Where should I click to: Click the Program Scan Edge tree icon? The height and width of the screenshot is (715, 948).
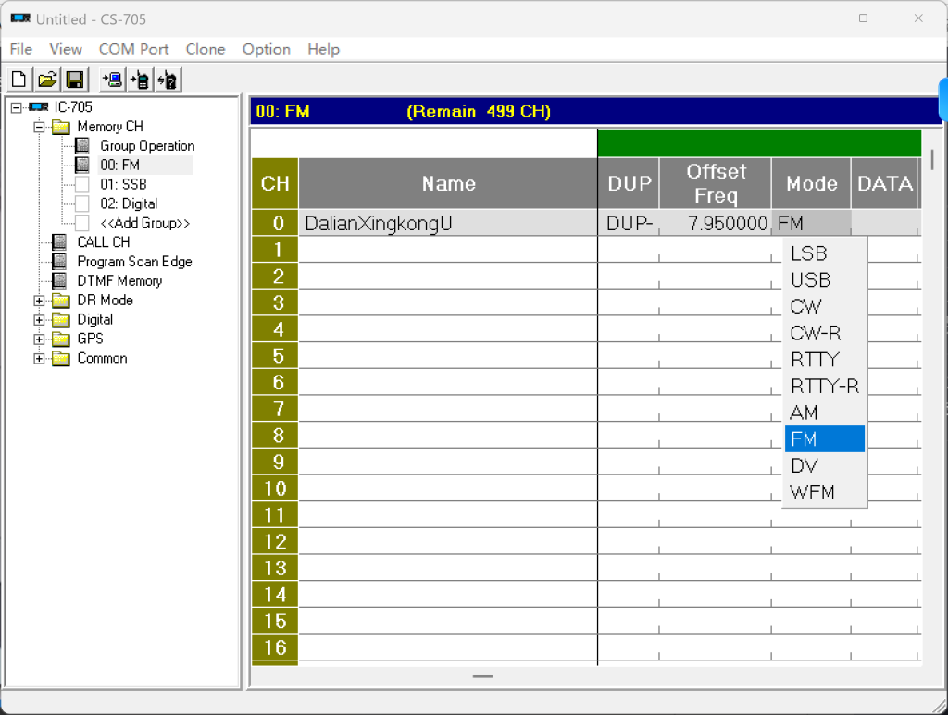[59, 262]
